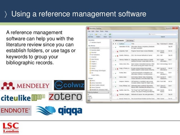Sort by the Year column header
This screenshot has width=180, height=135.
tap(158, 44)
